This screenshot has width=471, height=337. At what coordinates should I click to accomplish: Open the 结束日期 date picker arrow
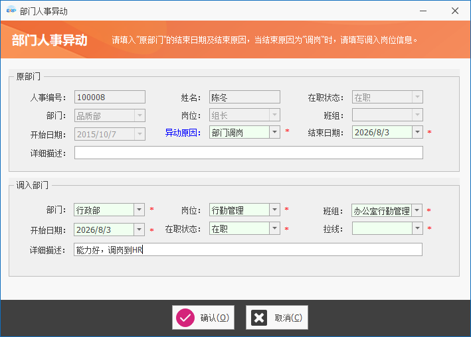click(x=417, y=132)
